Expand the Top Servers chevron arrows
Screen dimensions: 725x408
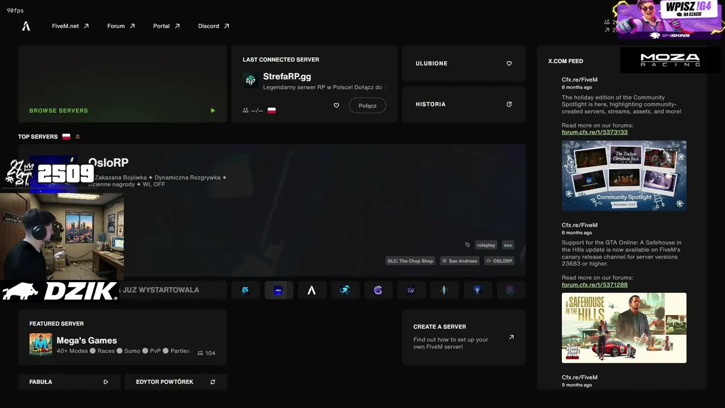[x=78, y=137]
